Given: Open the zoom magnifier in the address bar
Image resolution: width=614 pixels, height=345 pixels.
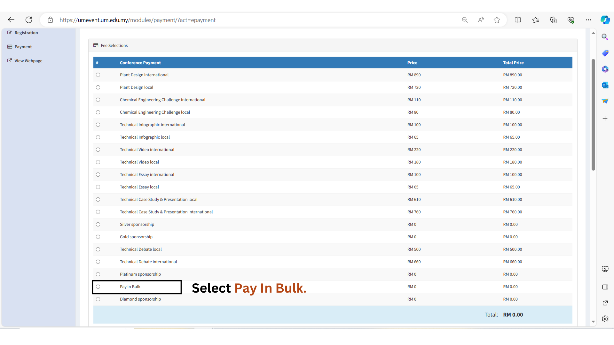Looking at the screenshot, I should pyautogui.click(x=465, y=20).
